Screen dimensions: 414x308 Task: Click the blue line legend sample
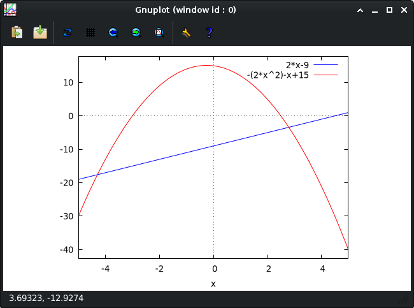(x=326, y=65)
